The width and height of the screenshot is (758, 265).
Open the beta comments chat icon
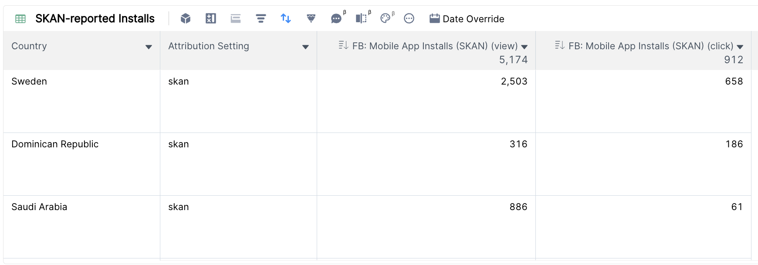click(336, 18)
